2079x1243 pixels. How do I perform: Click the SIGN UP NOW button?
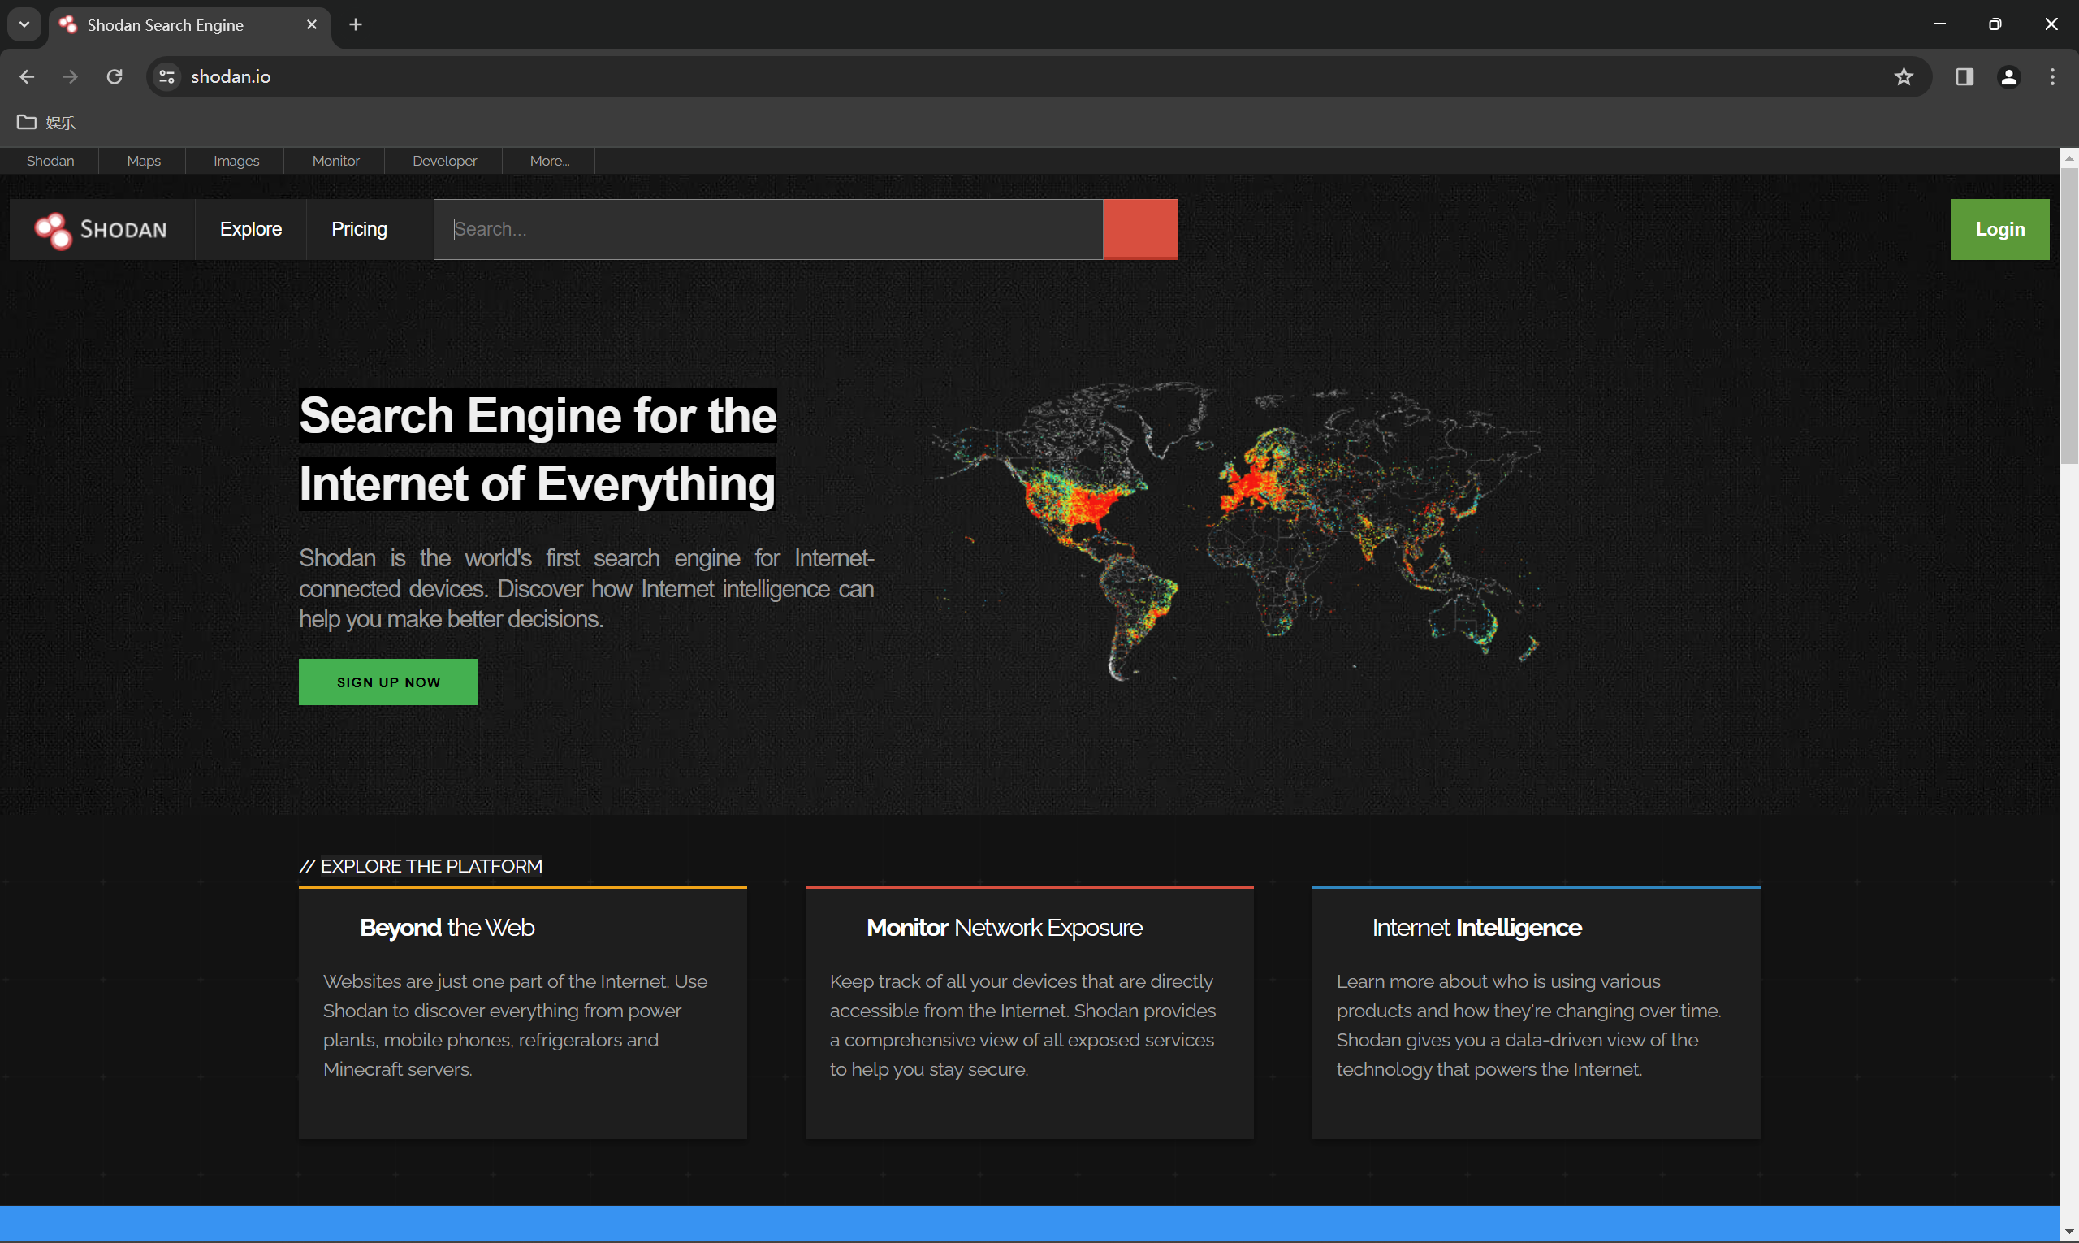(388, 682)
